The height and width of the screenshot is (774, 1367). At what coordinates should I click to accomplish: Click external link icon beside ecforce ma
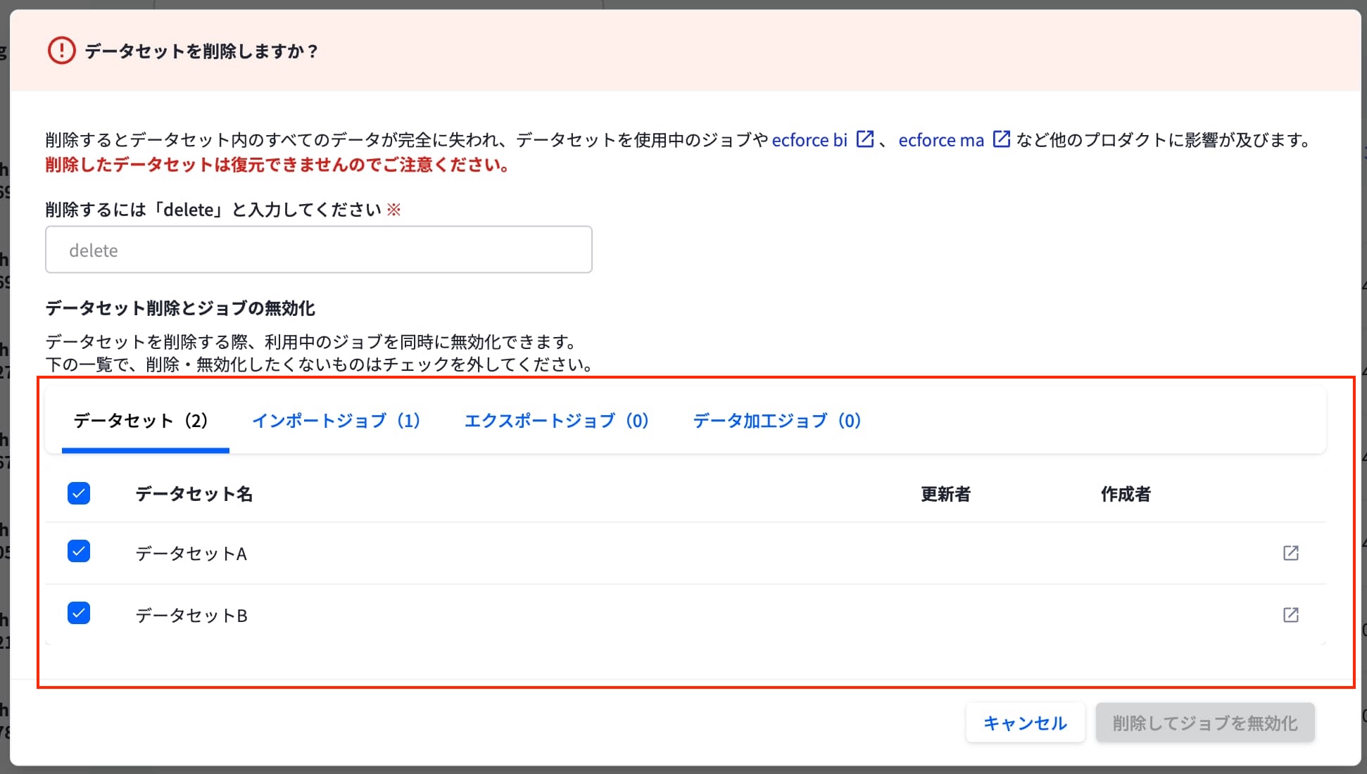click(1001, 139)
